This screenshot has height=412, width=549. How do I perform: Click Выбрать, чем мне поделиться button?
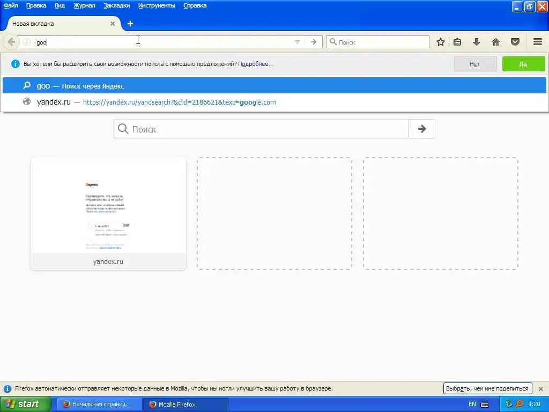click(x=487, y=388)
